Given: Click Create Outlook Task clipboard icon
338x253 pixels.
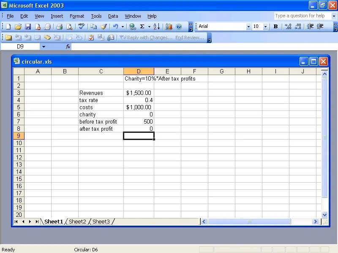Looking at the screenshot, I should click(x=91, y=38).
